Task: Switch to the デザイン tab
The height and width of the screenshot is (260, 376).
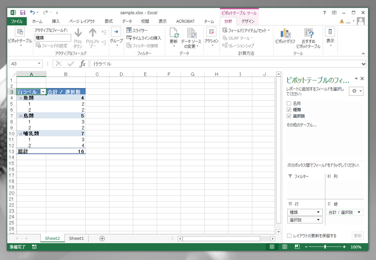Action: click(x=248, y=21)
